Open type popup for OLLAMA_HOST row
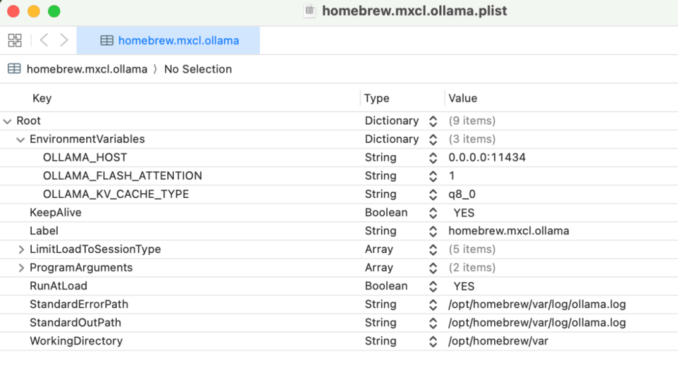This screenshot has width=678, height=373. [x=433, y=158]
